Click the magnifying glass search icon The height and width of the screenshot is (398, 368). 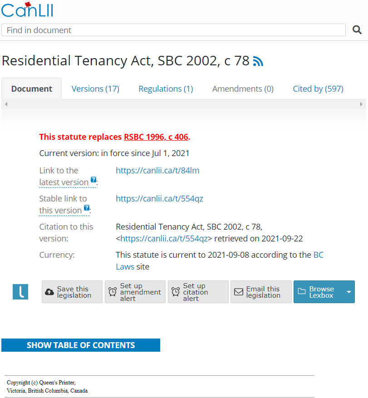[x=357, y=30]
